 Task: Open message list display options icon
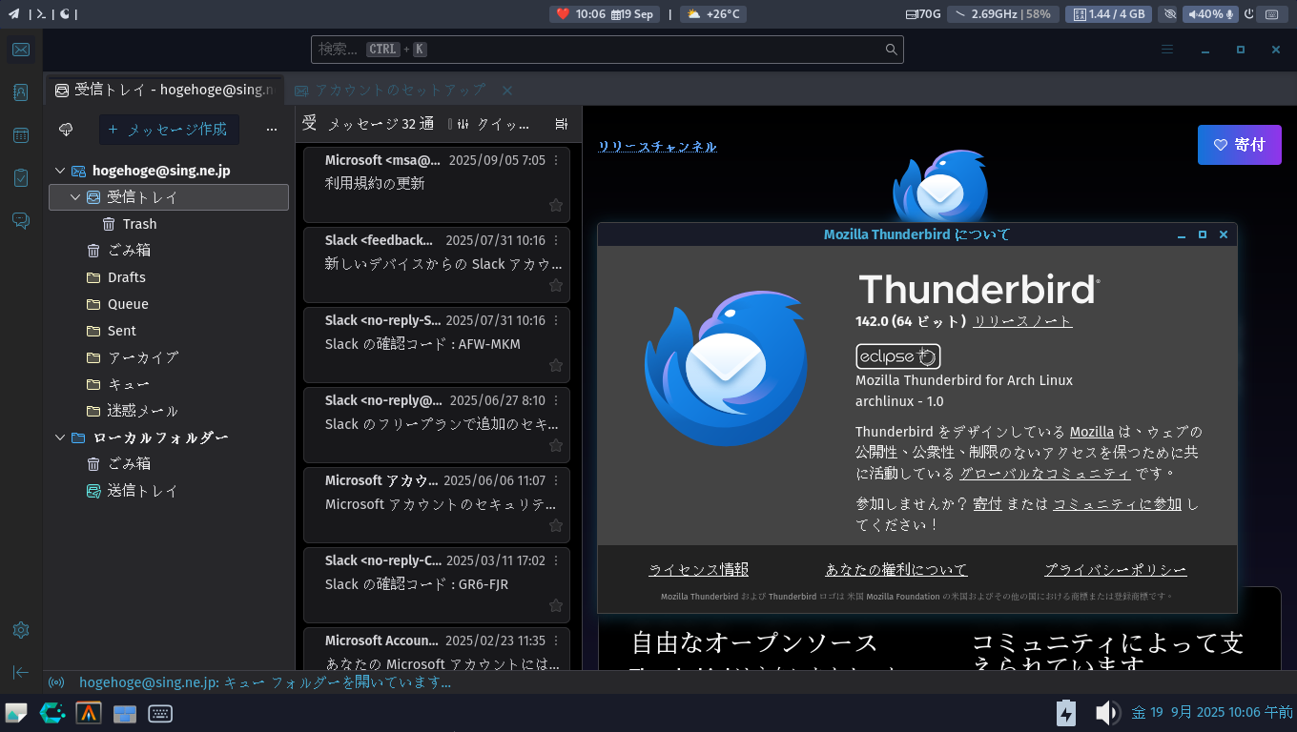point(561,124)
